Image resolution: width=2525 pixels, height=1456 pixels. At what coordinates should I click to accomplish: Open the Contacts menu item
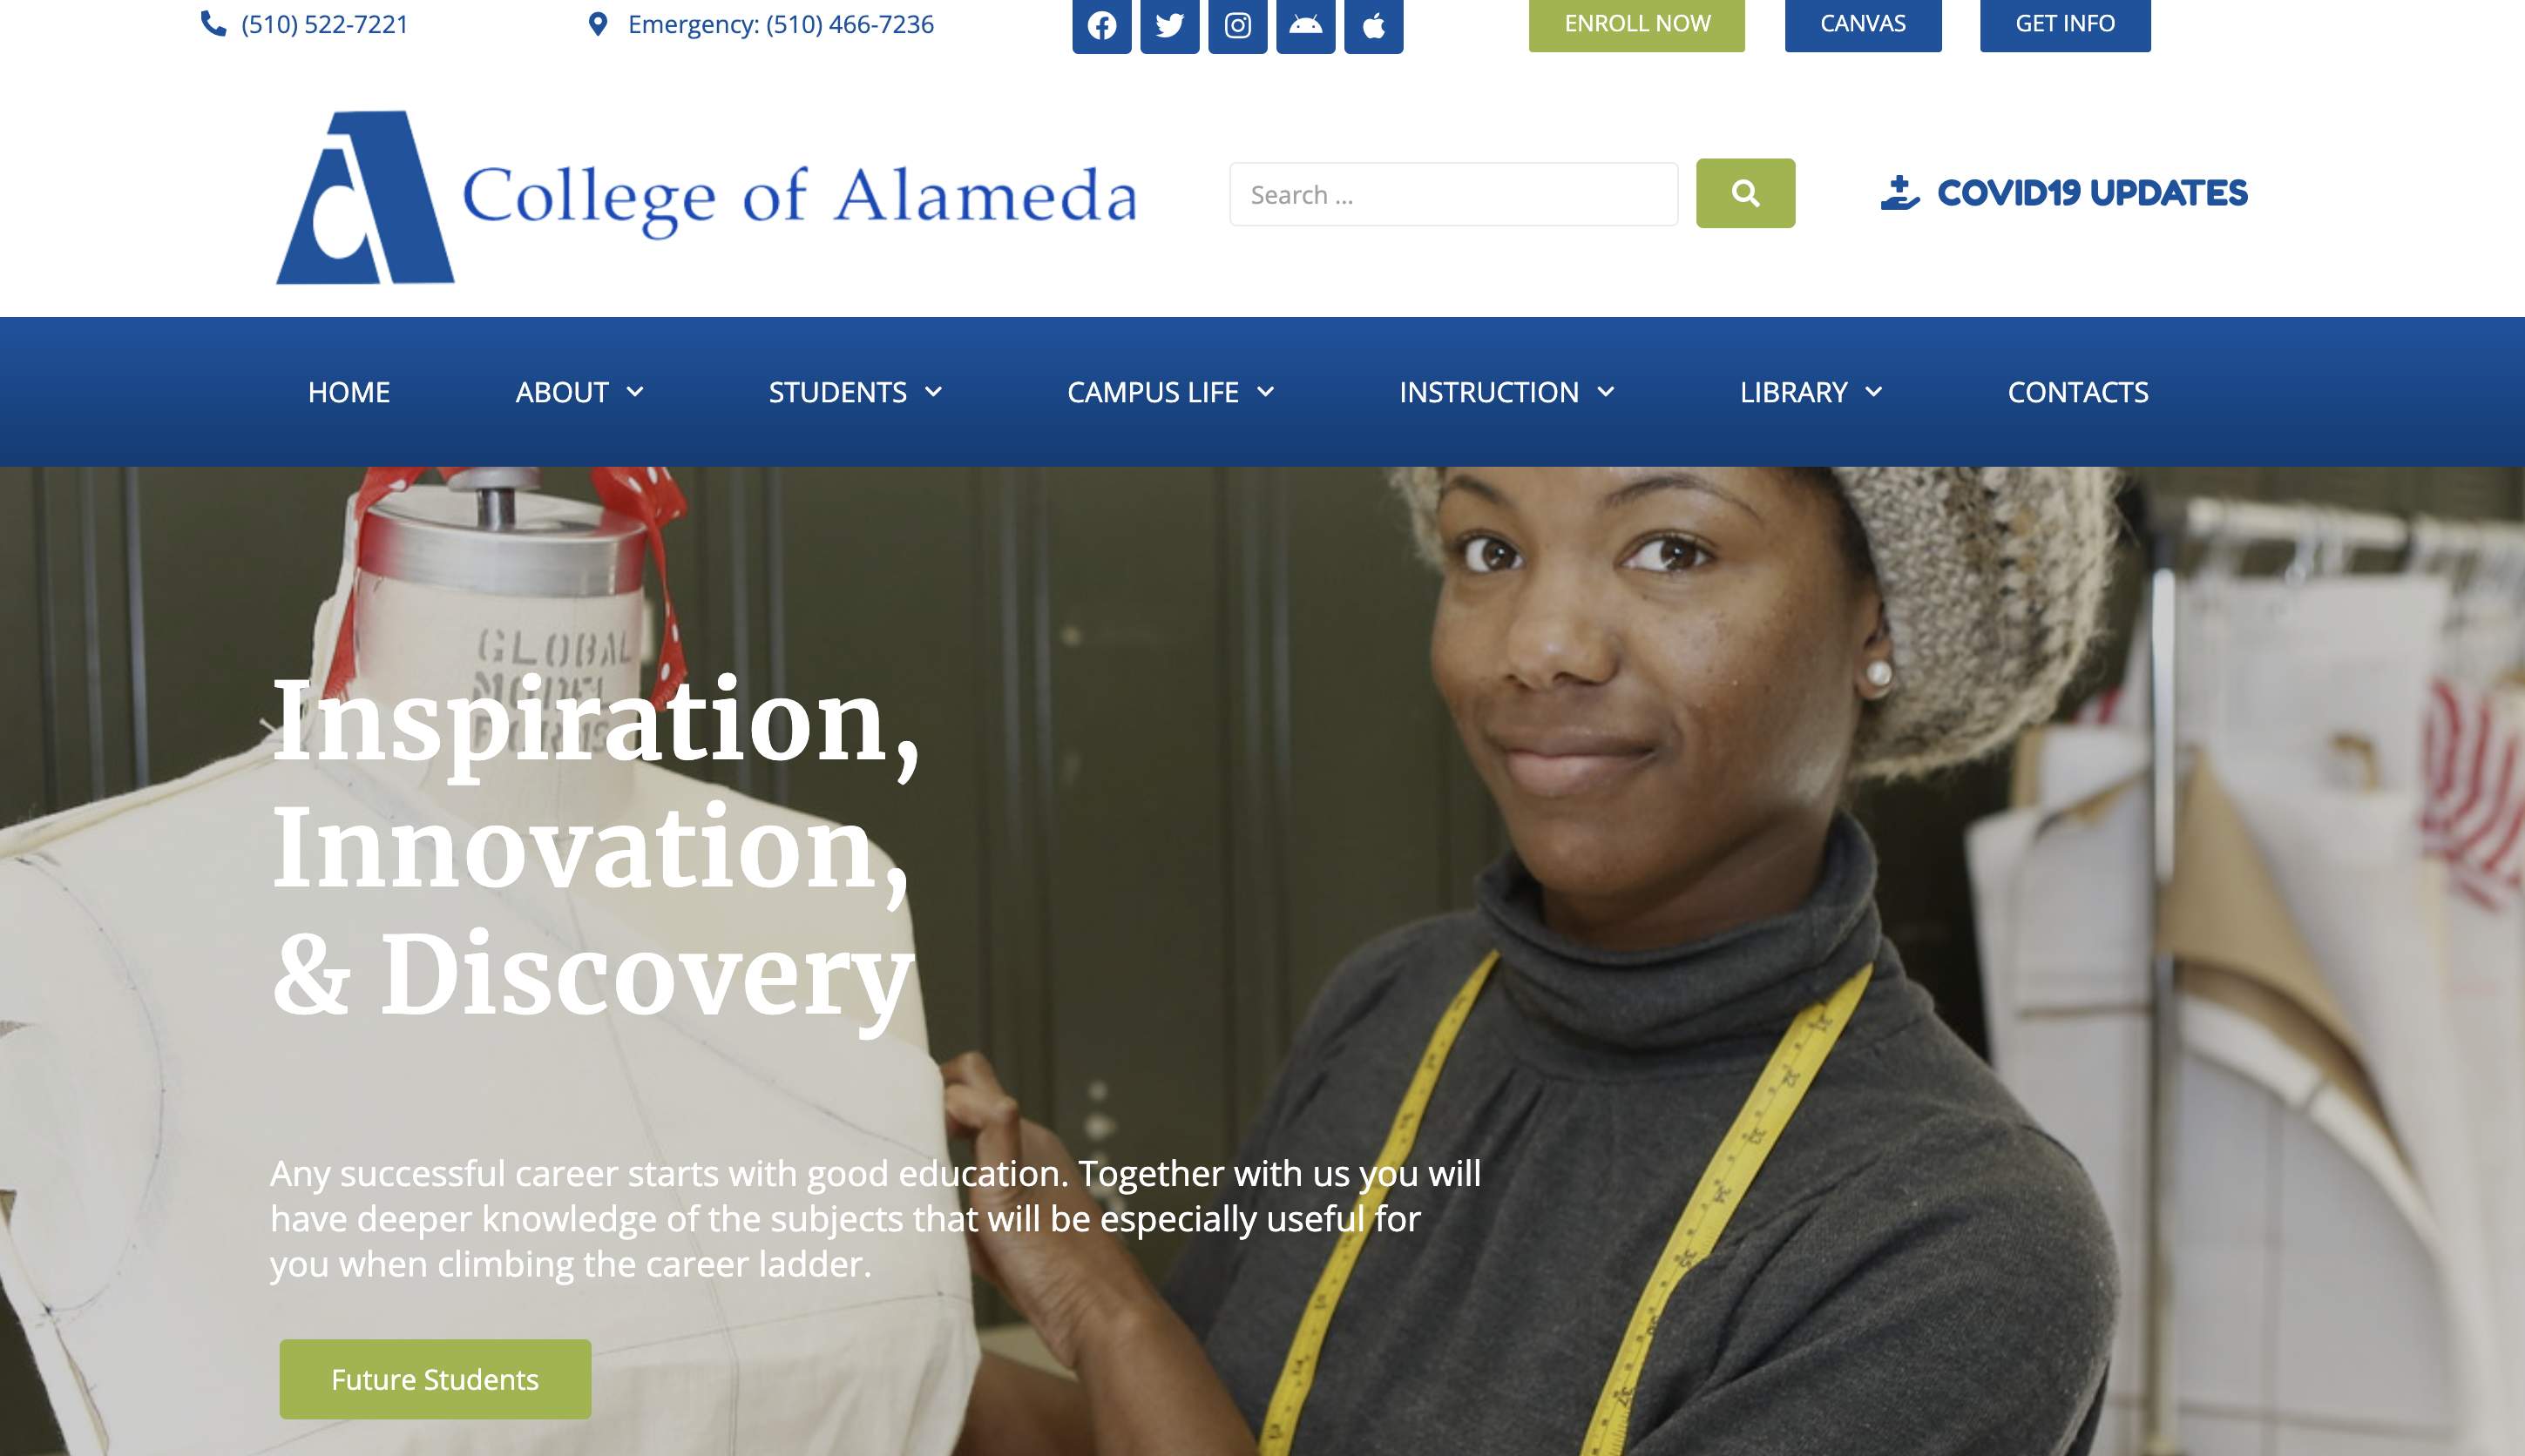(x=2078, y=392)
